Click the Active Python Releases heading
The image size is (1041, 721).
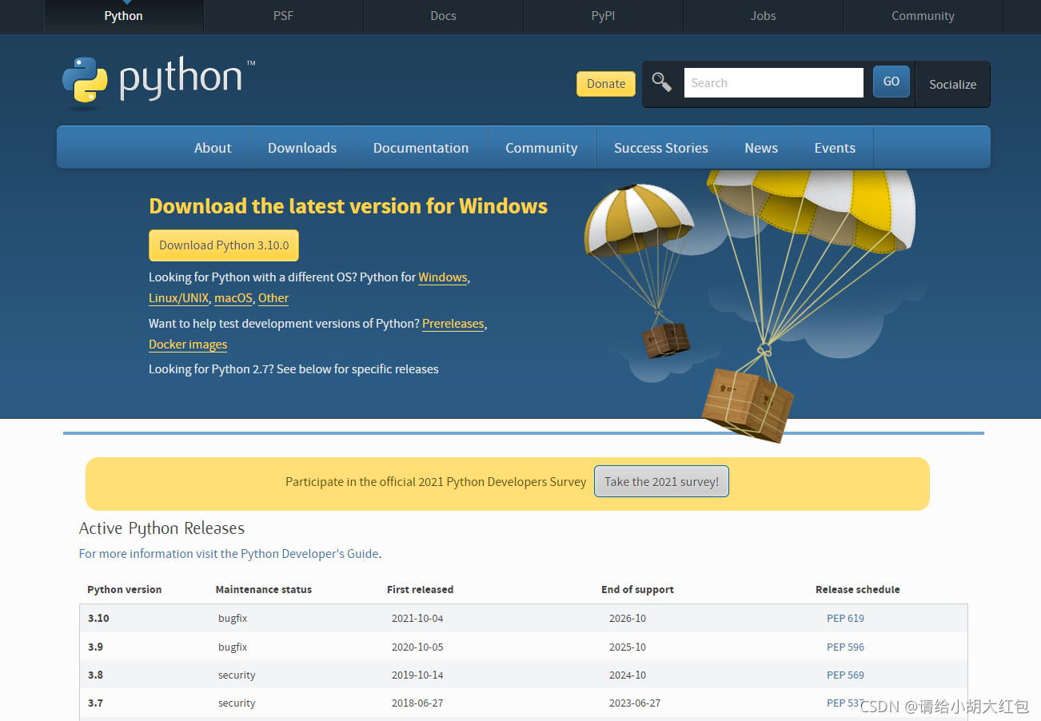tap(162, 528)
